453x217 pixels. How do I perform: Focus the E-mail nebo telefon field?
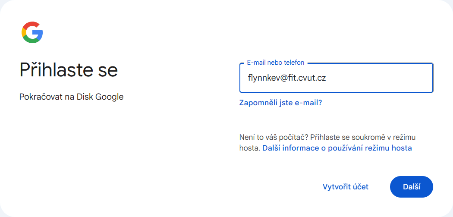tap(336, 78)
